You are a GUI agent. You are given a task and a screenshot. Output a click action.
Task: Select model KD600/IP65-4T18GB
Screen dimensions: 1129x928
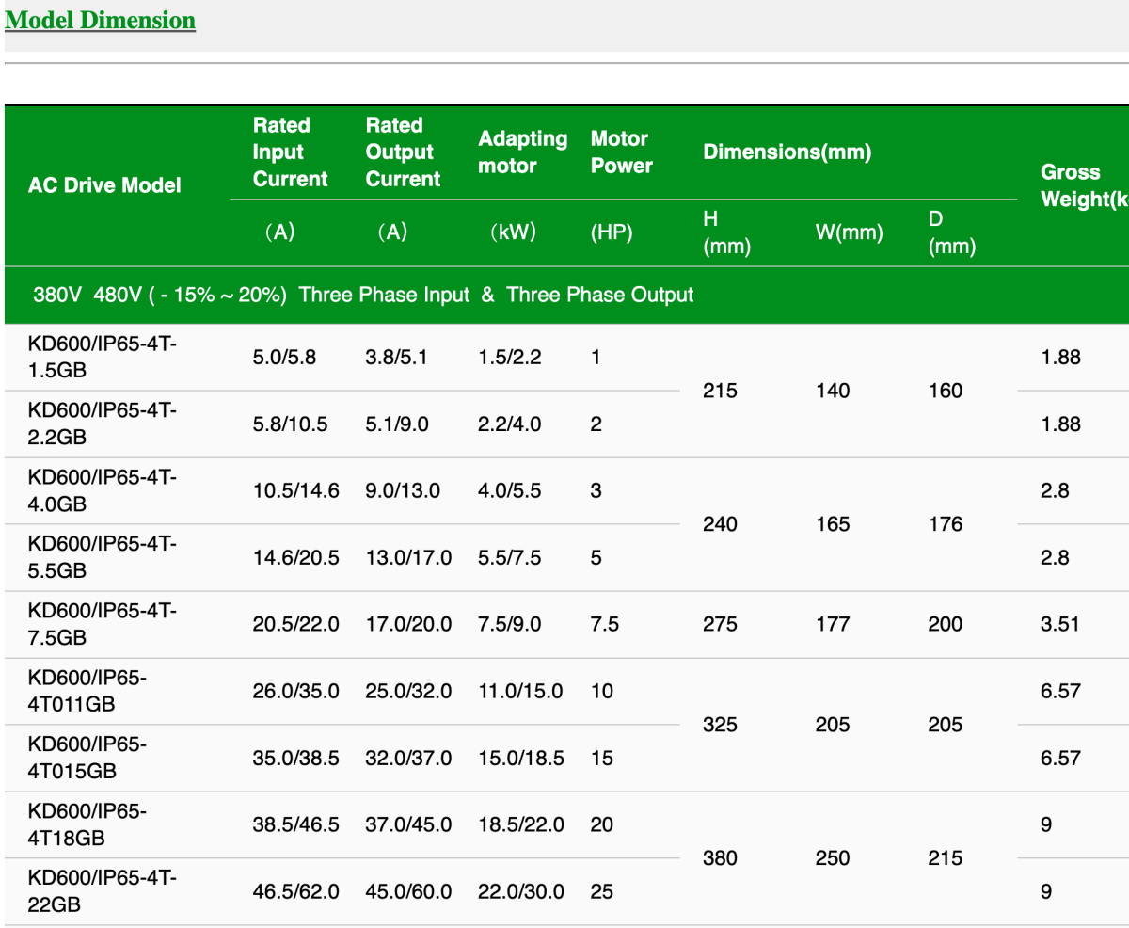(87, 824)
